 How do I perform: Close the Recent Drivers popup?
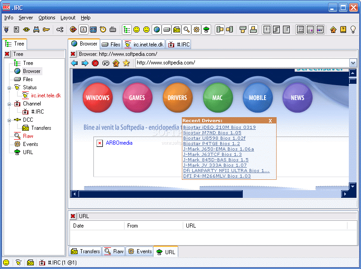click(x=270, y=121)
